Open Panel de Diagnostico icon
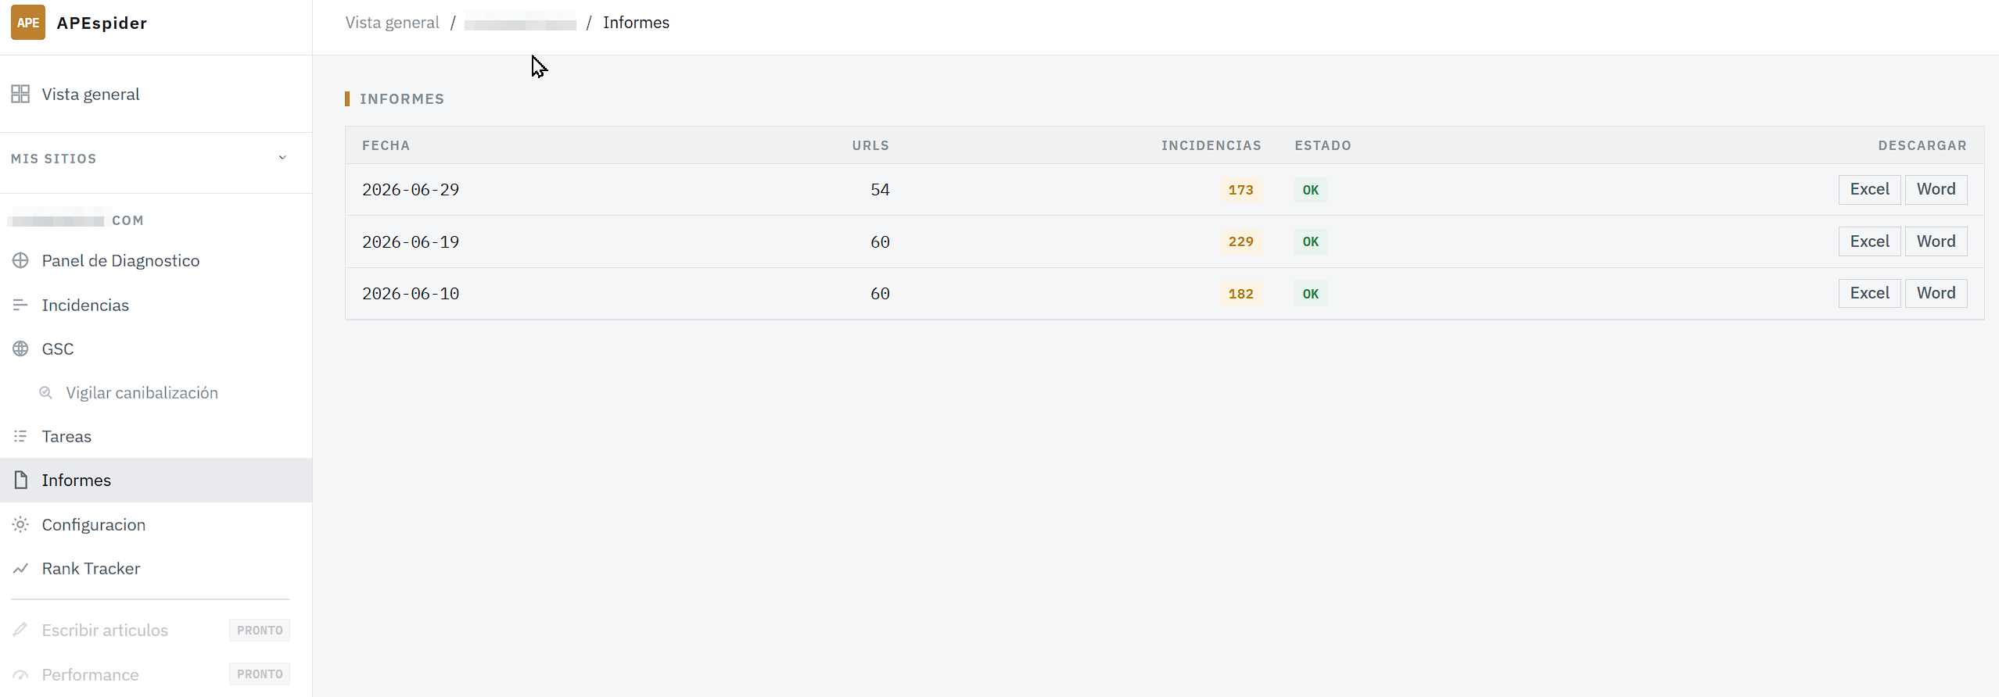 (20, 261)
